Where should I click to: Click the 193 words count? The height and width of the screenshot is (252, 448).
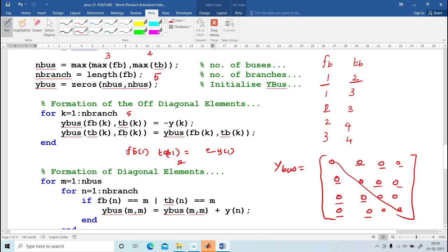tap(29, 237)
